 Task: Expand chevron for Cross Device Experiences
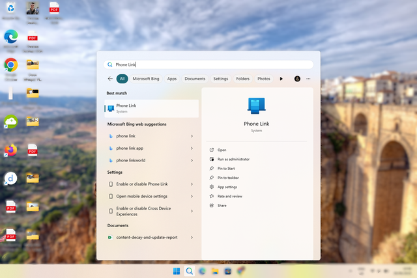click(x=192, y=211)
